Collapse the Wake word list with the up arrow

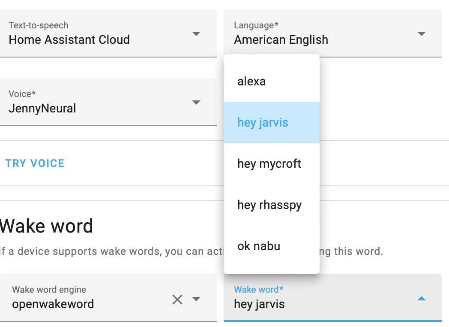click(422, 299)
